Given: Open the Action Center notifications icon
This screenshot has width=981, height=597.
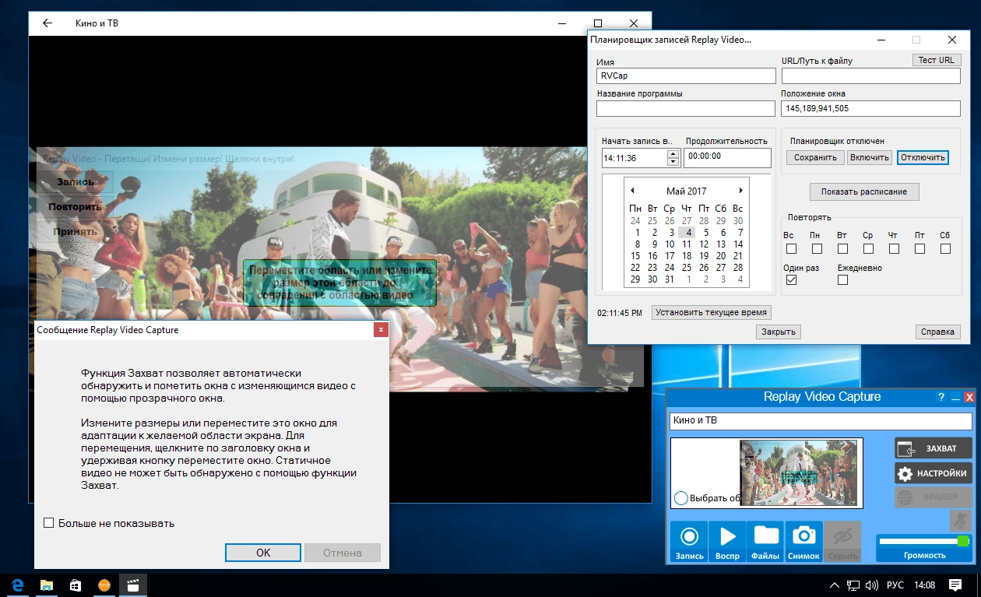Looking at the screenshot, I should [955, 585].
